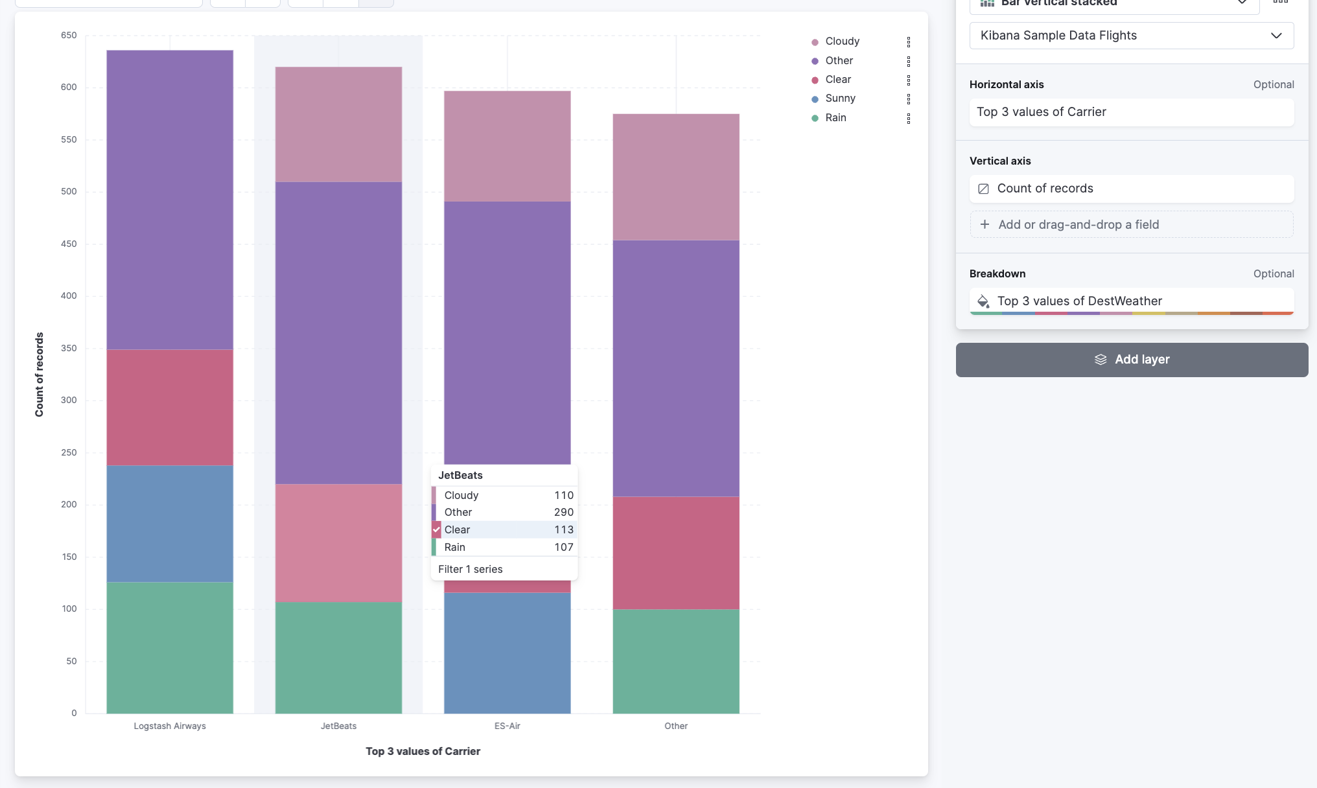Viewport: 1317px width, 788px height.
Task: Click the DestWeather color palette strip
Action: (1132, 313)
